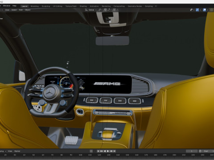The image size is (214, 160).
Task: Open the timeline View menu
Action: pyautogui.click(x=10, y=151)
